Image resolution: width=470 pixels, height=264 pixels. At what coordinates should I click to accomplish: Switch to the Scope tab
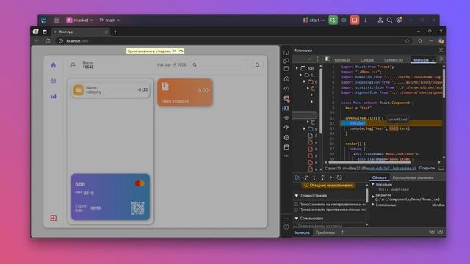(x=379, y=177)
